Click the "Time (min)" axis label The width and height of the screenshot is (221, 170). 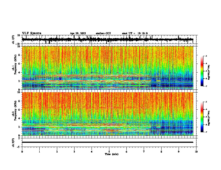tap(112, 154)
